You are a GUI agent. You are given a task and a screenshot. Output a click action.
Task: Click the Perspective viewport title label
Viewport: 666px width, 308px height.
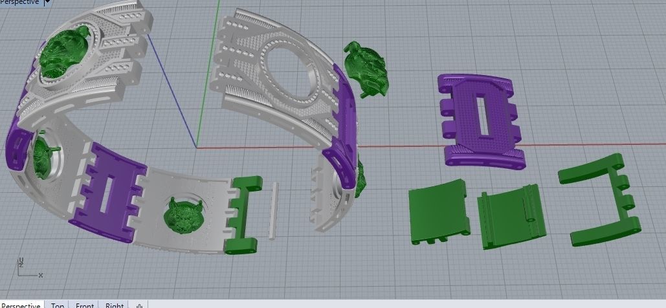pos(20,2)
